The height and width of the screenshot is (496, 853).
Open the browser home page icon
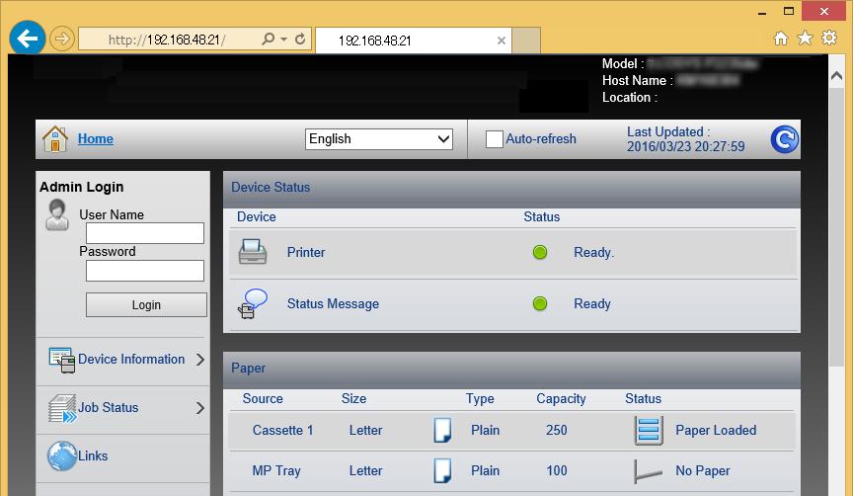pyautogui.click(x=781, y=38)
